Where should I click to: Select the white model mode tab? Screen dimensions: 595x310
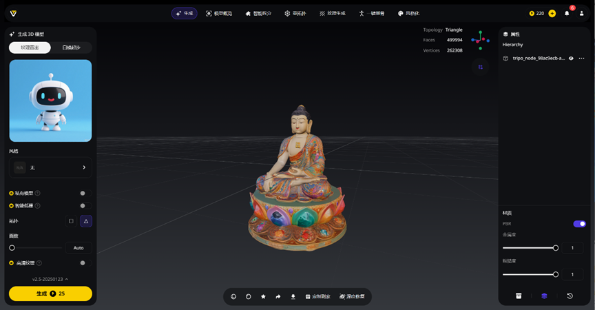(x=72, y=48)
